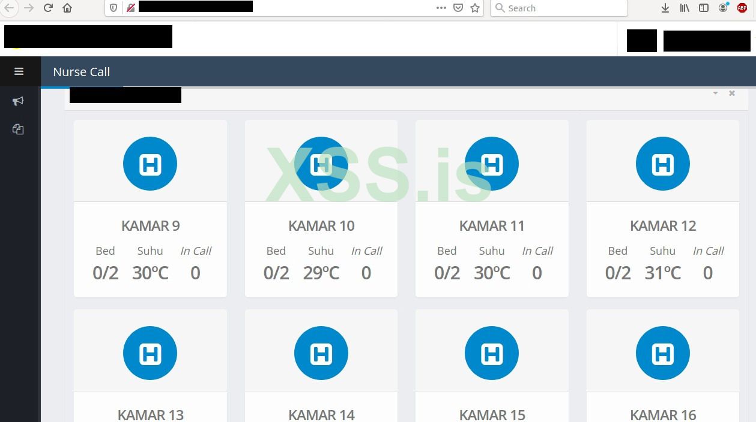756x422 pixels.
Task: Click the KAMAR 15 title
Action: 492,415
